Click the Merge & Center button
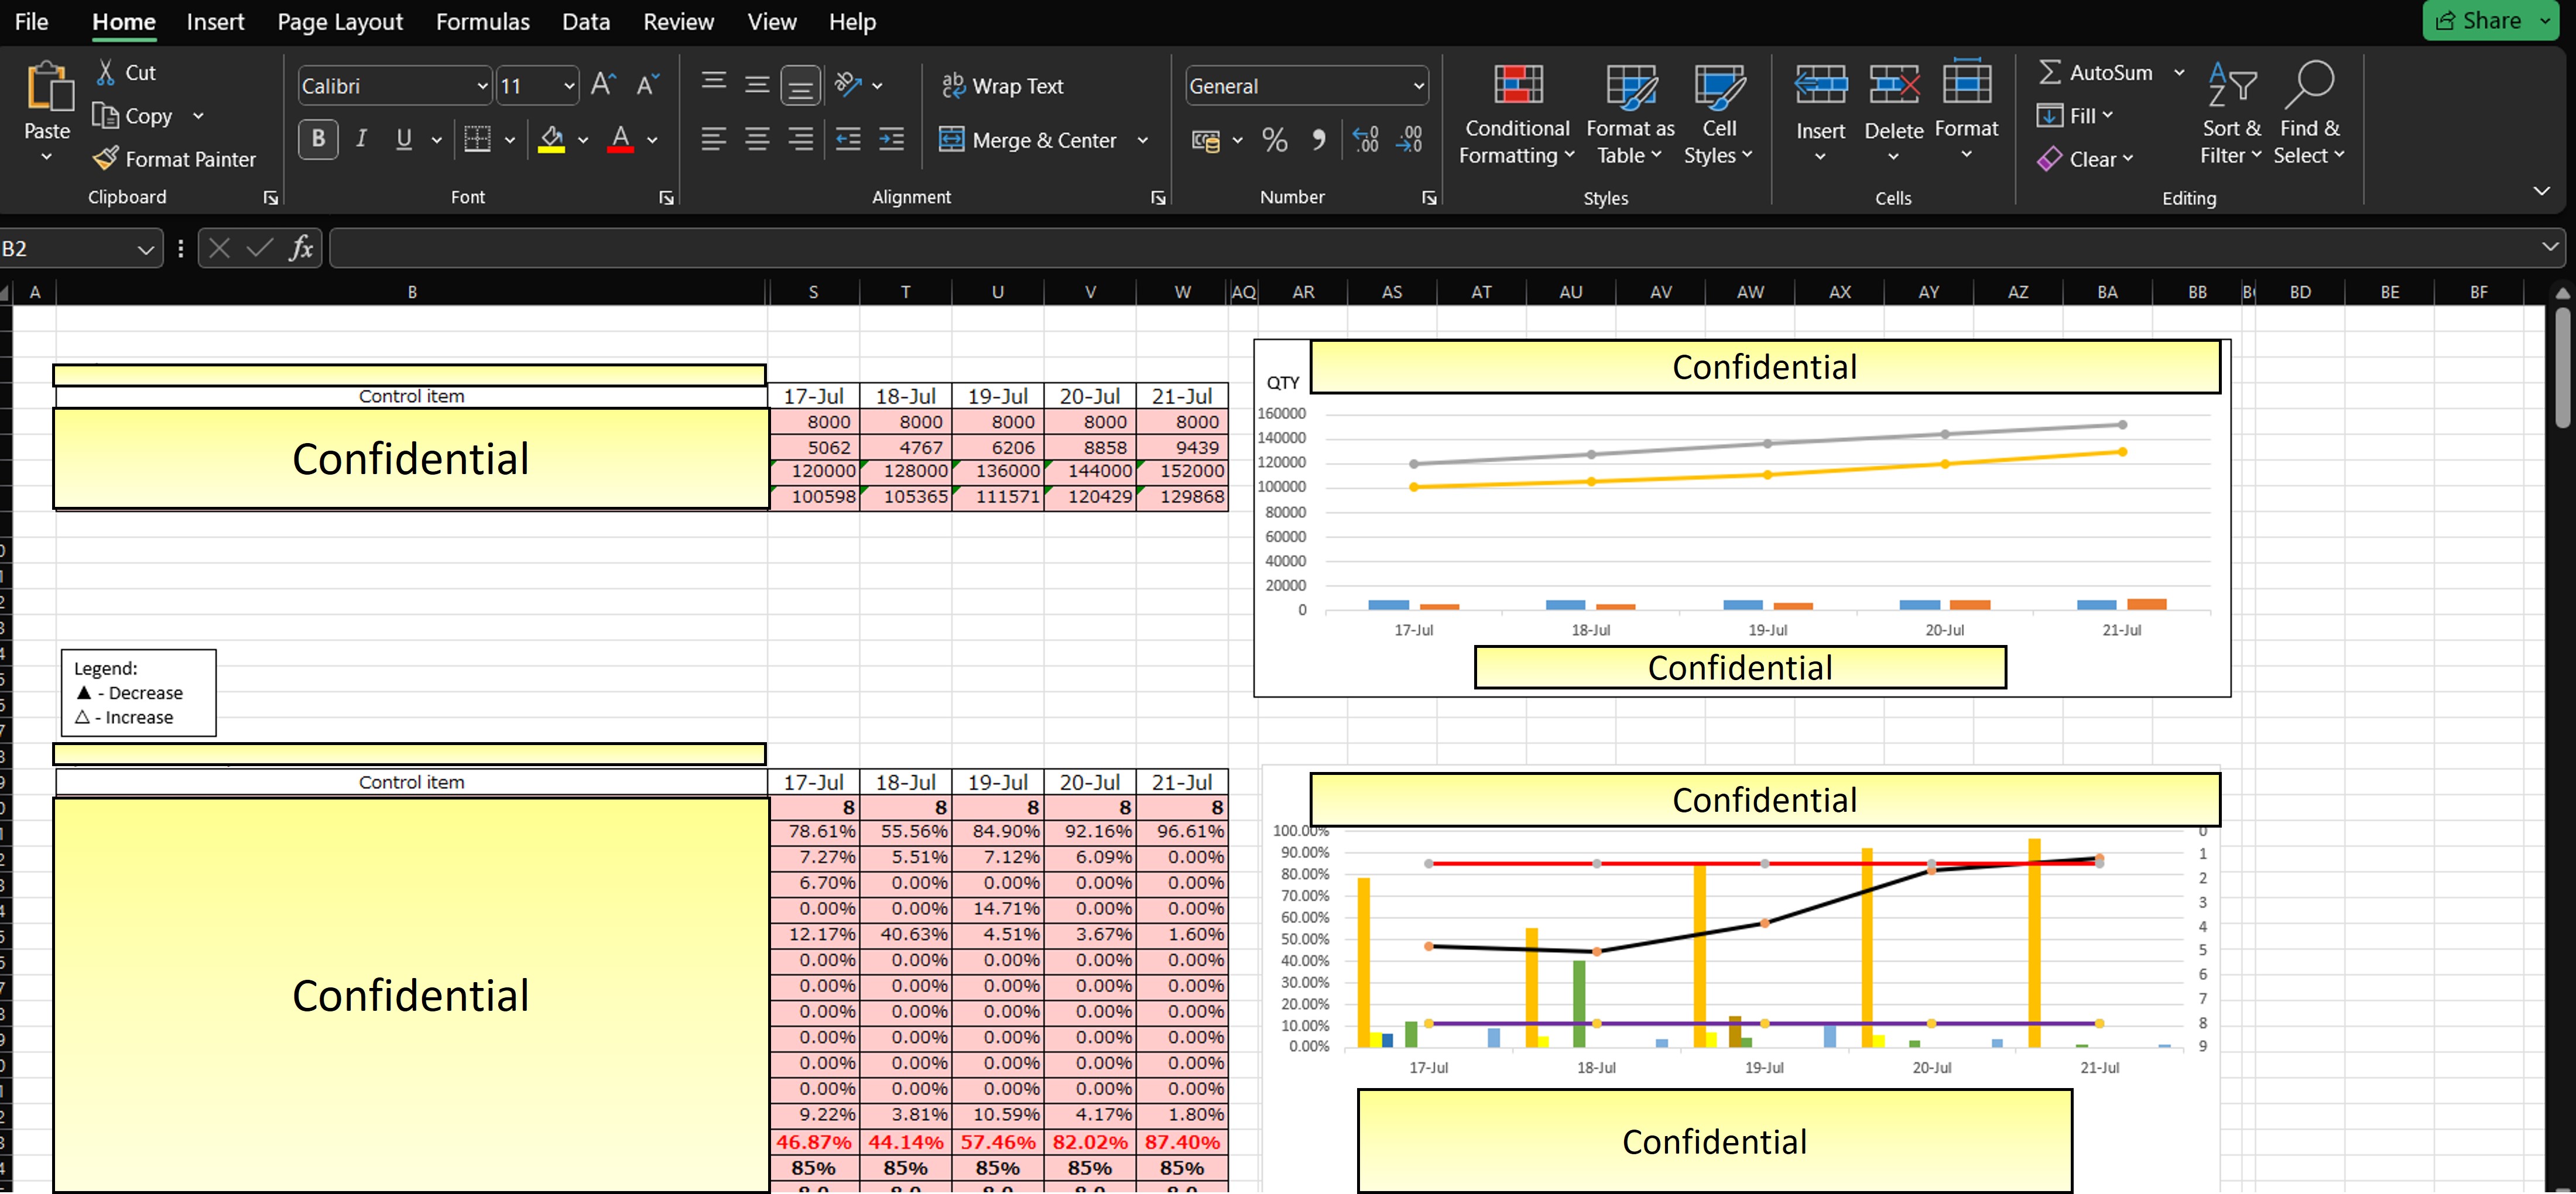Screen dimensions: 2576x1194 (1029, 140)
